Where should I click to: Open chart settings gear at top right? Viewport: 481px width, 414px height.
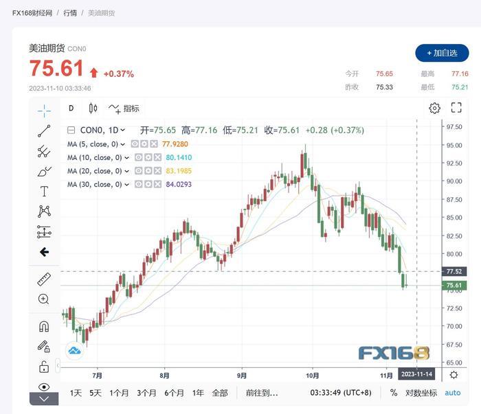click(434, 108)
